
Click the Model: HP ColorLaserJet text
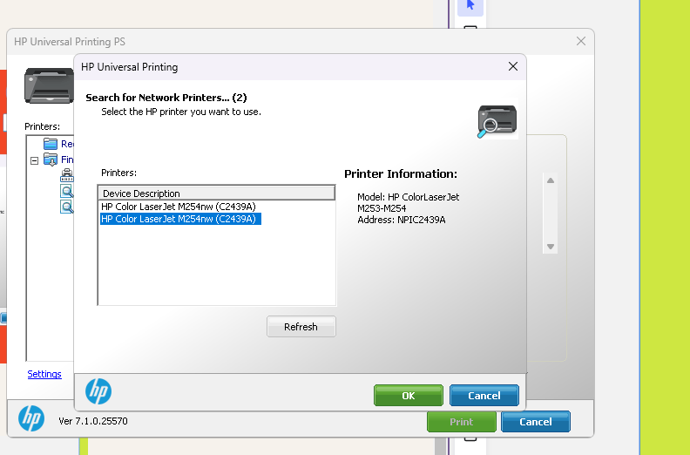click(x=409, y=197)
